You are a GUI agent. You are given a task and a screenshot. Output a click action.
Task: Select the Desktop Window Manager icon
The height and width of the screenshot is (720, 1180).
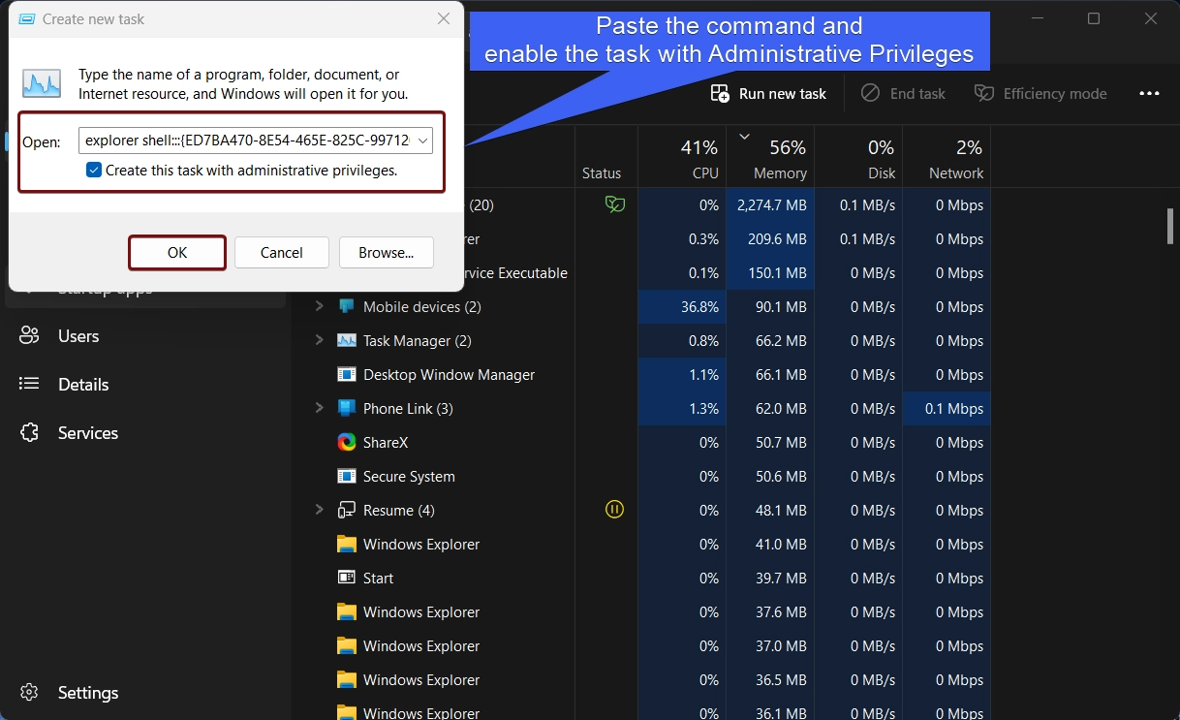[347, 374]
